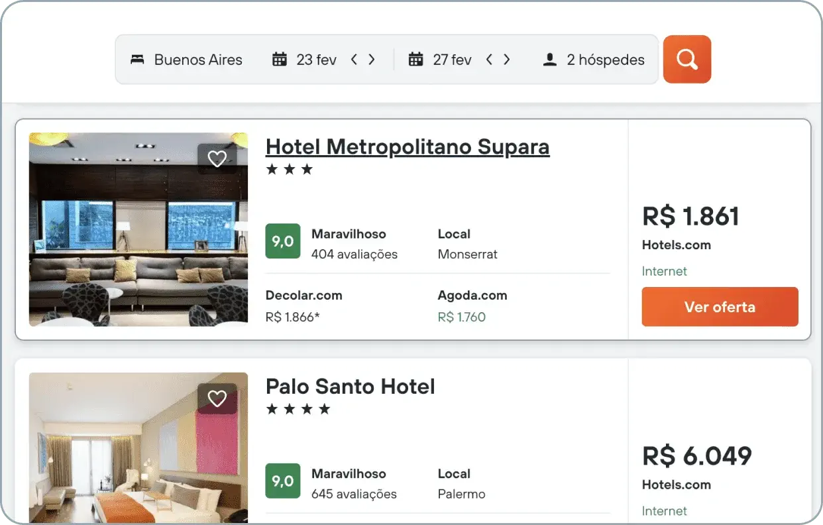Open the Hotel Metropolitano Supara lobby photo
The image size is (823, 525).
click(138, 229)
